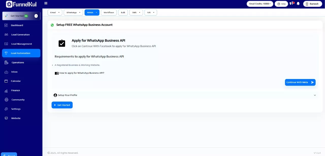The image size is (325, 156).
Task: Open Settings in the sidebar
Action: point(16,109)
